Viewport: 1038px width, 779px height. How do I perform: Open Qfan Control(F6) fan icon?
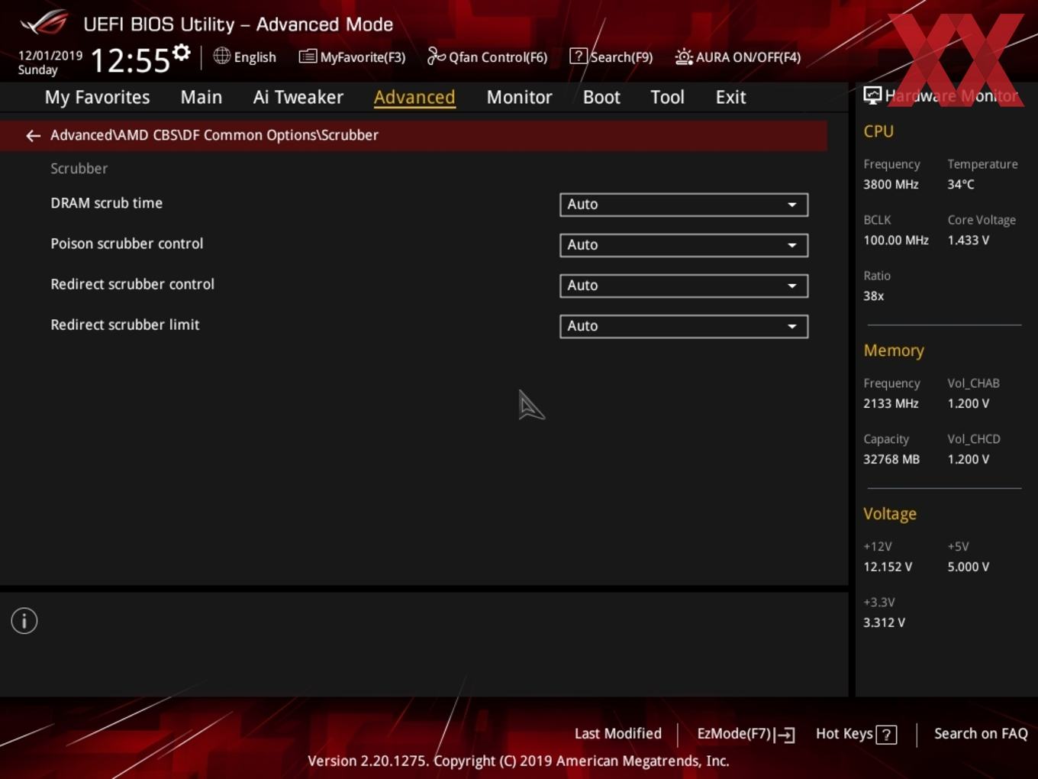pyautogui.click(x=436, y=56)
